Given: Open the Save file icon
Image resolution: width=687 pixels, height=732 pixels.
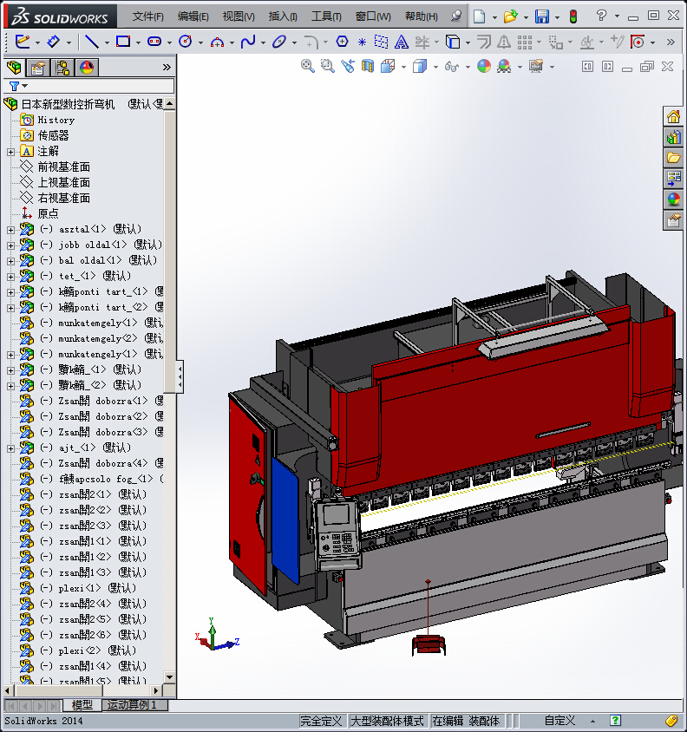Looking at the screenshot, I should pyautogui.click(x=541, y=16).
